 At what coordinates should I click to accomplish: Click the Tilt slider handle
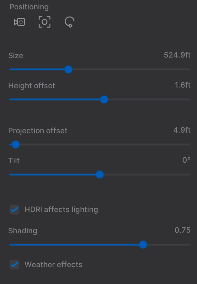click(100, 175)
